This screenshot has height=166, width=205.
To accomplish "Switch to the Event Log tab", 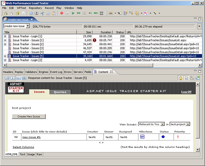I will [56, 72].
